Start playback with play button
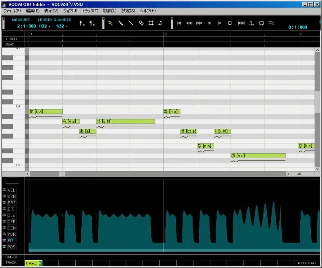This screenshot has width=322, height=268. point(219,23)
